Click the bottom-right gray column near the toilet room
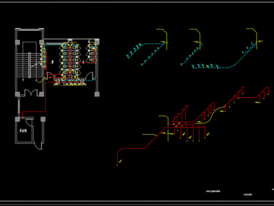The height and width of the screenshot is (206, 274). (97, 94)
